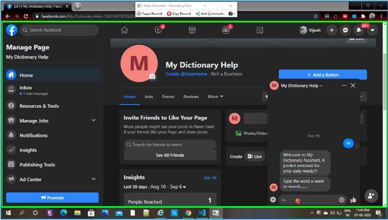Select Home in Manage Page sidebar
Viewport: 388px width, 220px height.
tap(54, 75)
